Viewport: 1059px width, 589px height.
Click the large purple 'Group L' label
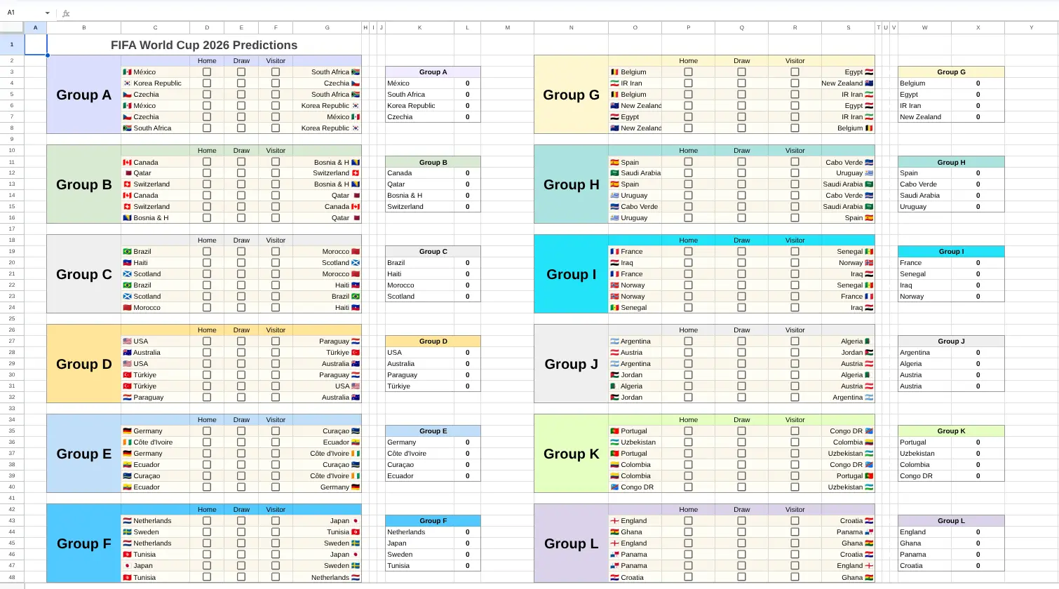tap(572, 543)
